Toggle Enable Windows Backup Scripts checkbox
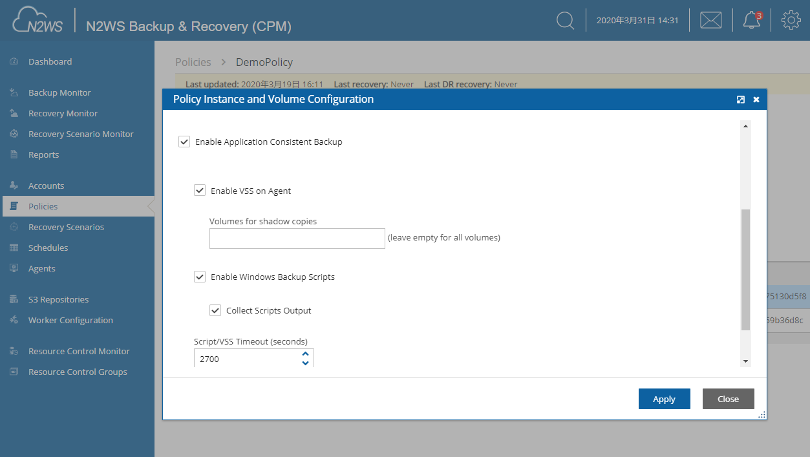The width and height of the screenshot is (810, 457). pos(200,277)
